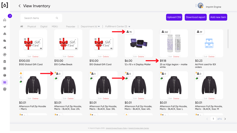This screenshot has width=237, height=133.
Task: Open the Home icon in the sidebar
Action: tap(5, 20)
